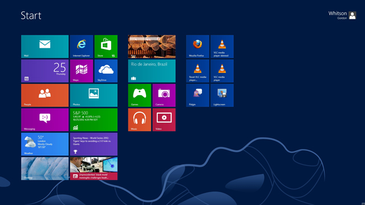Open the Mail tile
The image size is (365, 205).
[x=44, y=47]
